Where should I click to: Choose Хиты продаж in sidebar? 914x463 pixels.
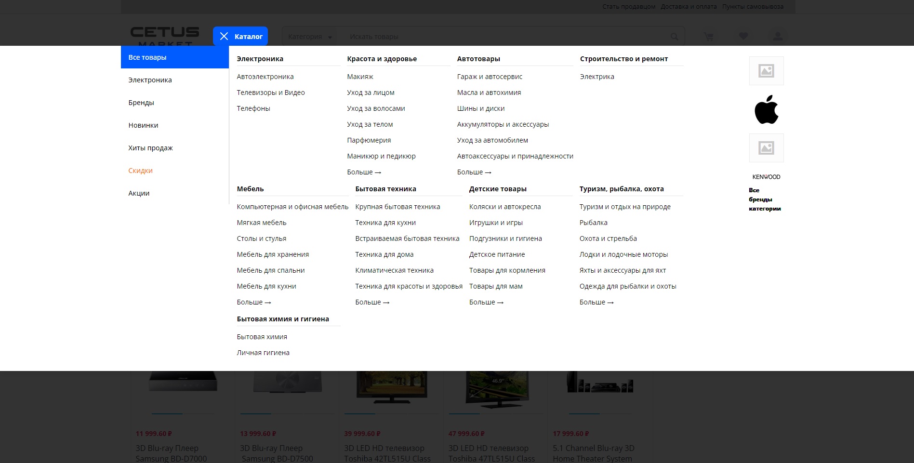click(x=150, y=148)
